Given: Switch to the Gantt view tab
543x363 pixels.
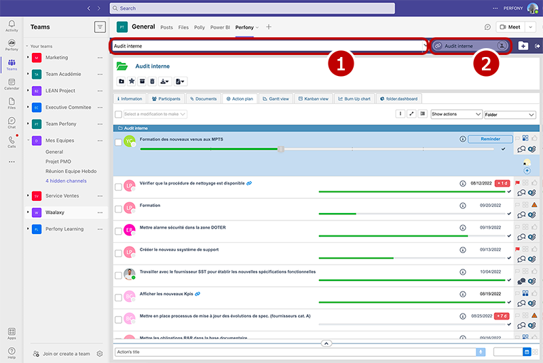Looking at the screenshot, I should pos(276,98).
